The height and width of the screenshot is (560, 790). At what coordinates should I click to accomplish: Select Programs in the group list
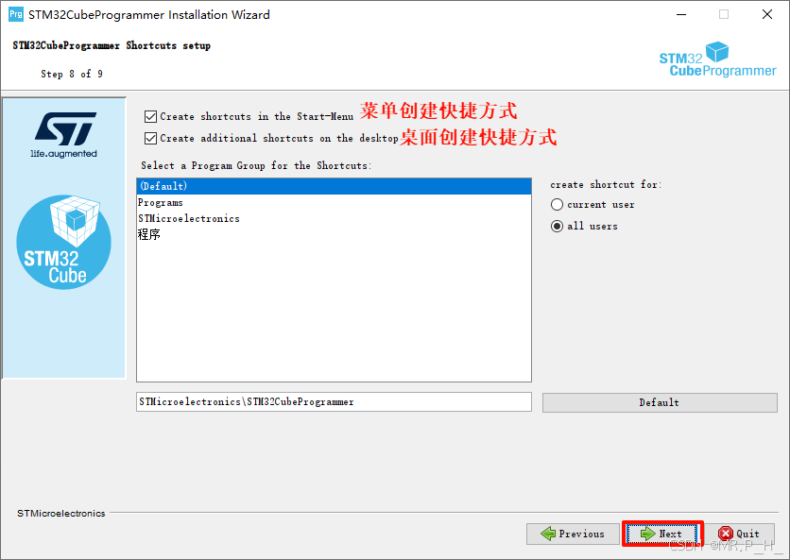point(334,202)
